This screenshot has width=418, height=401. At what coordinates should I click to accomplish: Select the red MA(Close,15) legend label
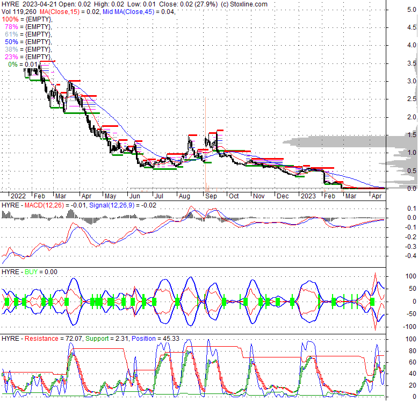tap(60, 11)
